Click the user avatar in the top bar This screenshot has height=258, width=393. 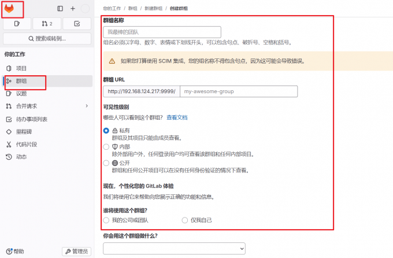click(x=85, y=9)
